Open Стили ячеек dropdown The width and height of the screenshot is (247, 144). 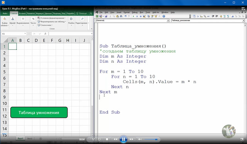[x=45, y=25]
